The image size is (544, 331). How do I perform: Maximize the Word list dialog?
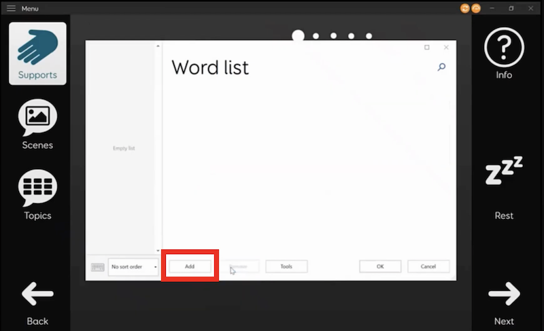pyautogui.click(x=427, y=48)
